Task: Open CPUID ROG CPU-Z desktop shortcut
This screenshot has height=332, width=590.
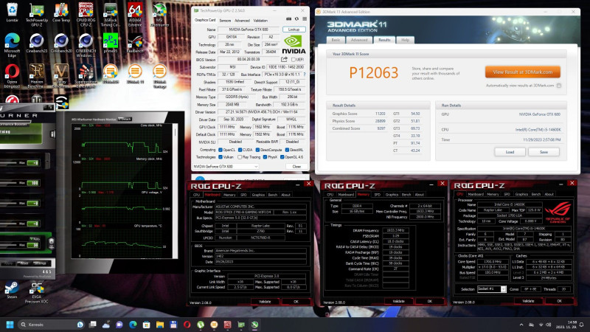Action: [x=86, y=15]
